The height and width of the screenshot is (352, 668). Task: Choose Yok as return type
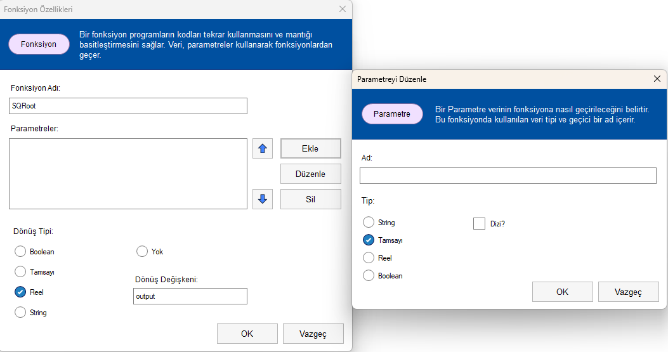tap(142, 251)
